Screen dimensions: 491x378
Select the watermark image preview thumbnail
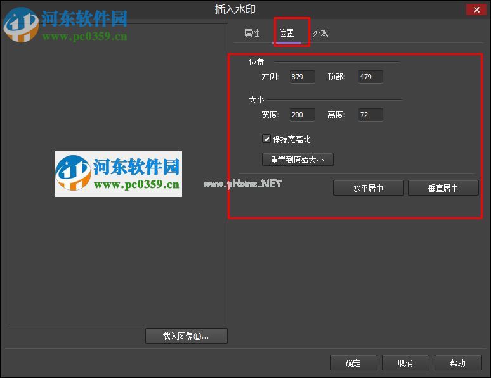pos(119,174)
